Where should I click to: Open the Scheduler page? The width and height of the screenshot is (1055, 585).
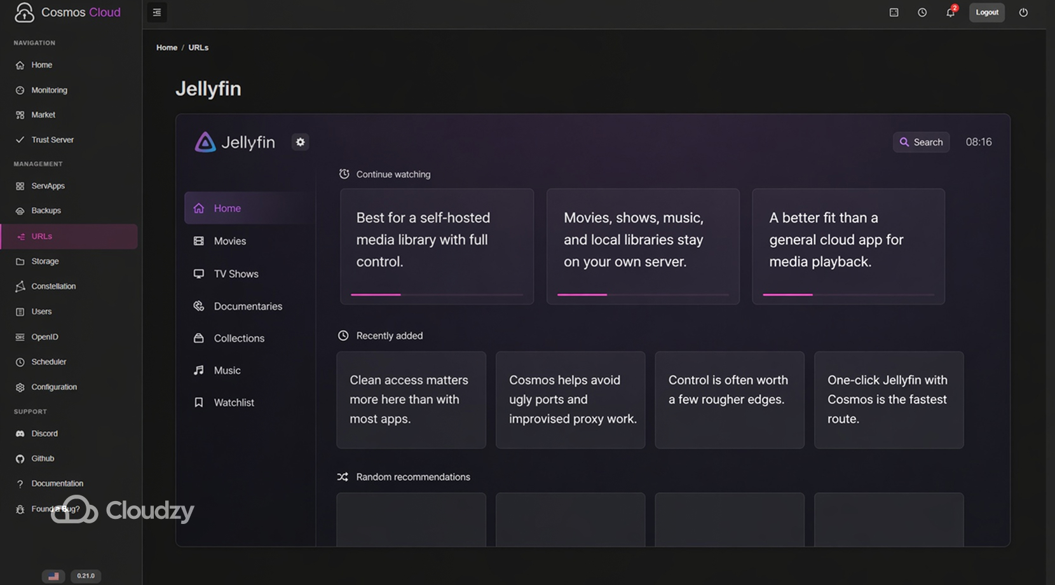click(x=48, y=361)
